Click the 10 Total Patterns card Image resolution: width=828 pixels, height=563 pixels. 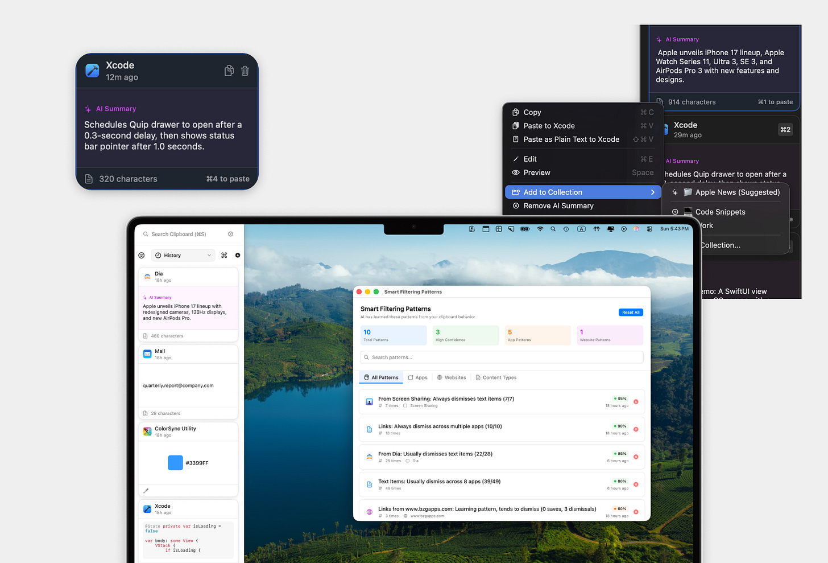coord(394,335)
